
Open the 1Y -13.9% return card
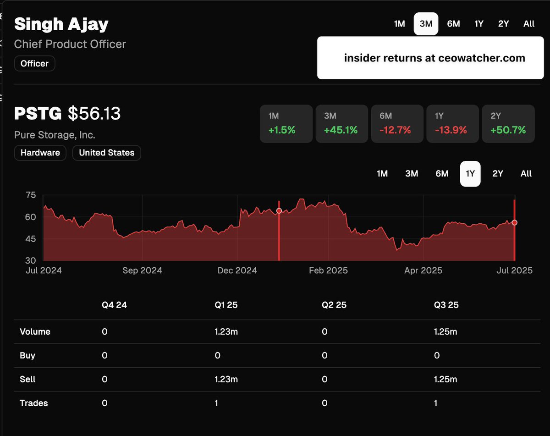pyautogui.click(x=453, y=124)
